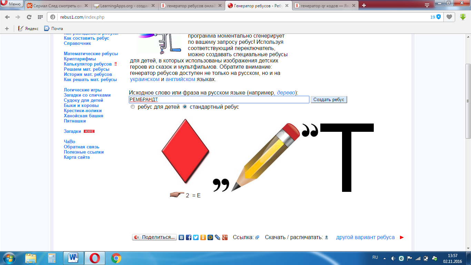Image resolution: width=471 pixels, height=265 pixels.
Task: Add a bookmark with the plus icon
Action: pyautogui.click(x=7, y=29)
